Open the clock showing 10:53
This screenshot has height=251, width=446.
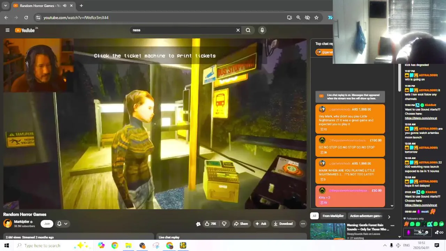pyautogui.click(x=421, y=245)
